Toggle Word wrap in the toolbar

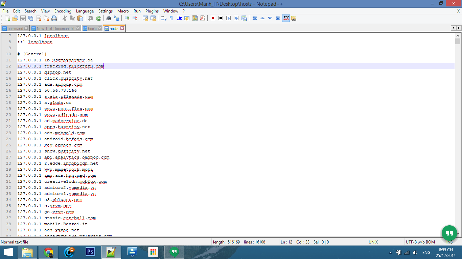tap(163, 18)
